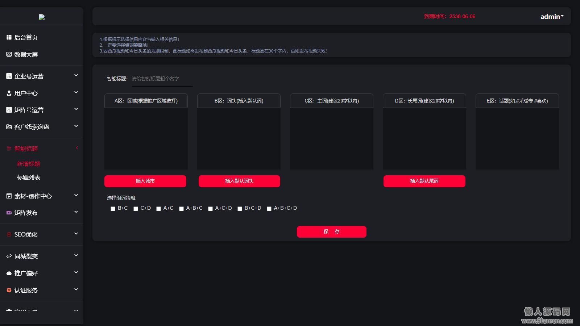Open the admin user dropdown
580x326 pixels.
(552, 17)
